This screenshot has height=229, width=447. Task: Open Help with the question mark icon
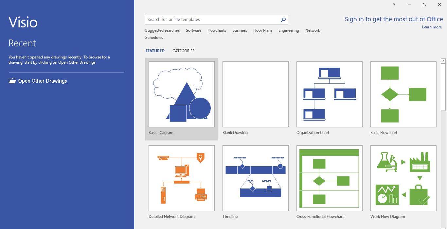(394, 5)
